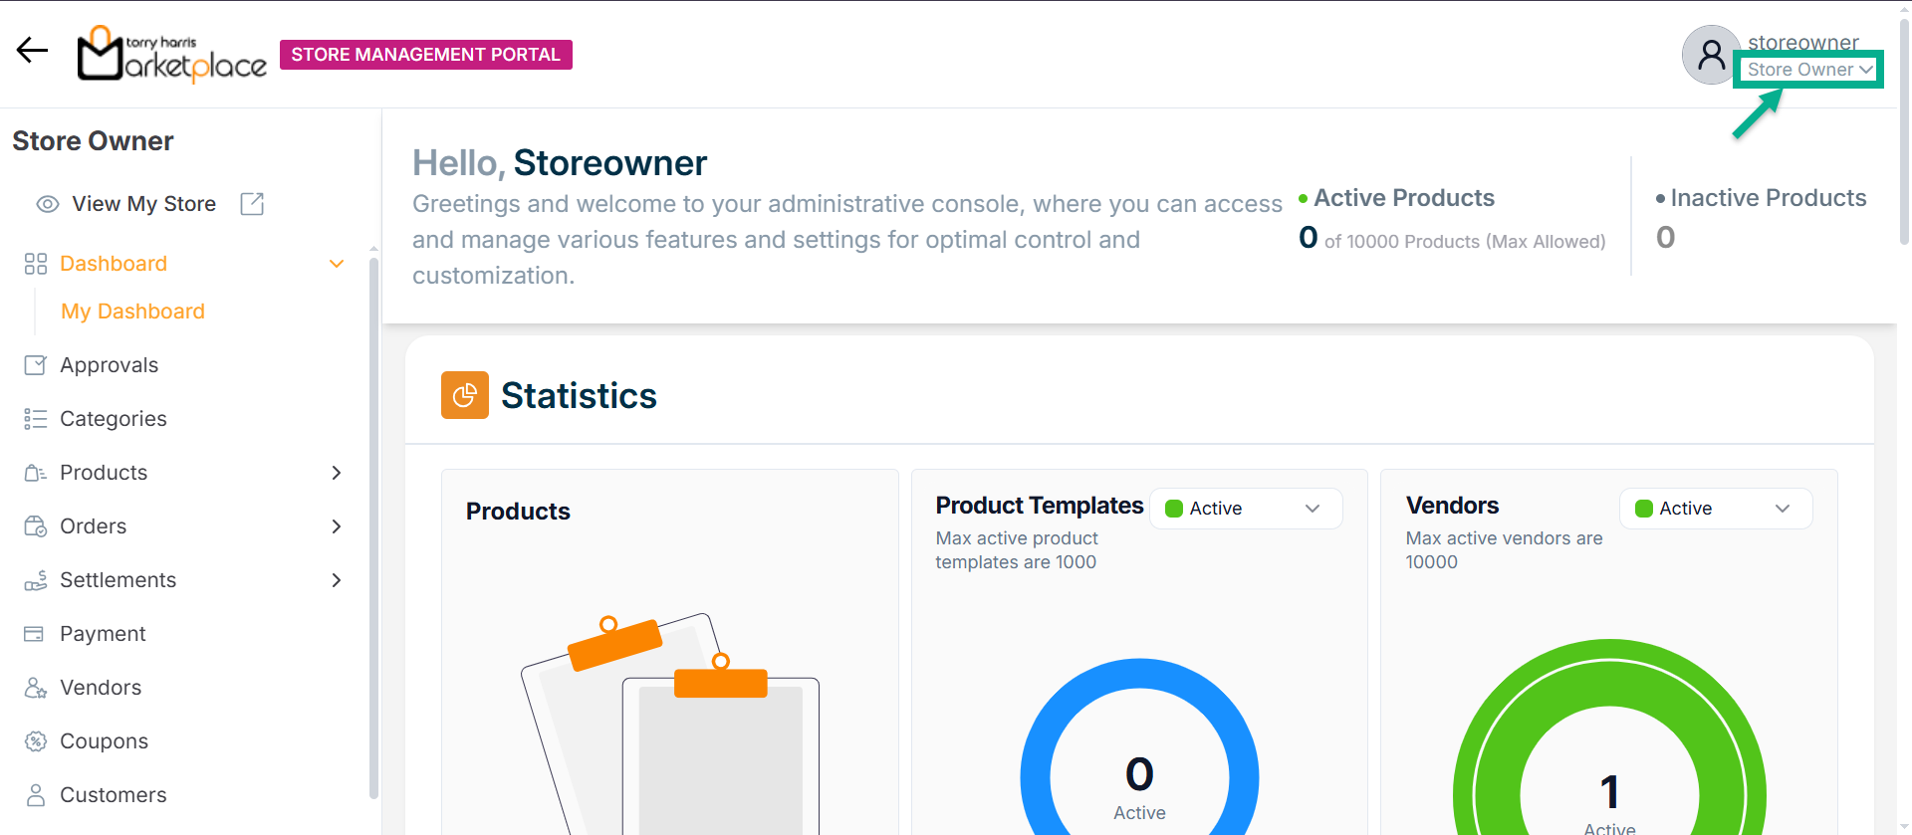Click the sidebar vertical scrollbar
The image size is (1912, 835).
[373, 527]
